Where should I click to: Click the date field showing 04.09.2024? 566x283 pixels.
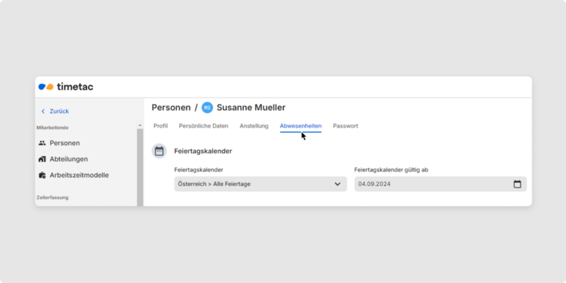pos(441,184)
